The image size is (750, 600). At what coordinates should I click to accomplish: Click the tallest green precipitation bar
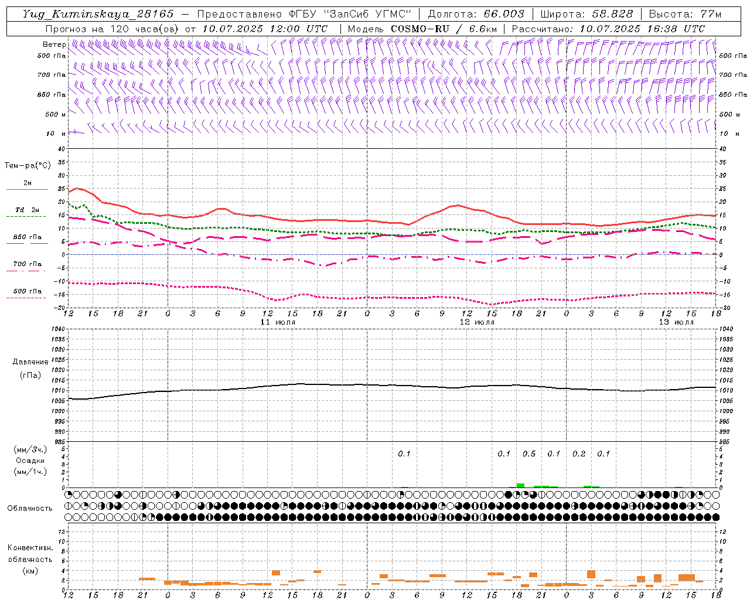(520, 486)
